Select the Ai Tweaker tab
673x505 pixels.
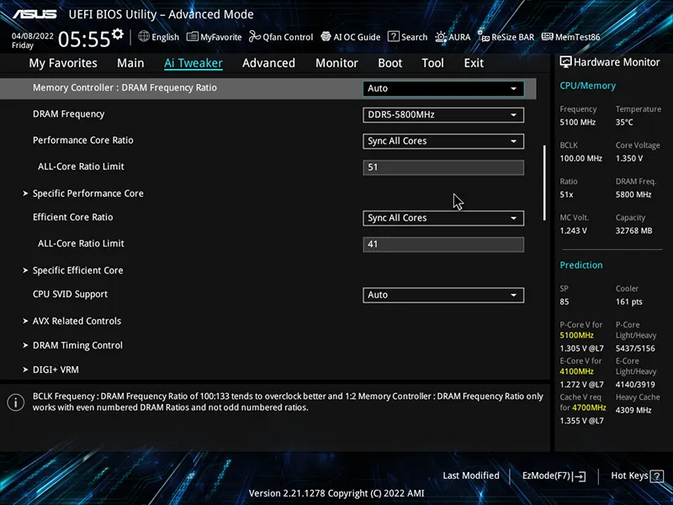point(193,63)
